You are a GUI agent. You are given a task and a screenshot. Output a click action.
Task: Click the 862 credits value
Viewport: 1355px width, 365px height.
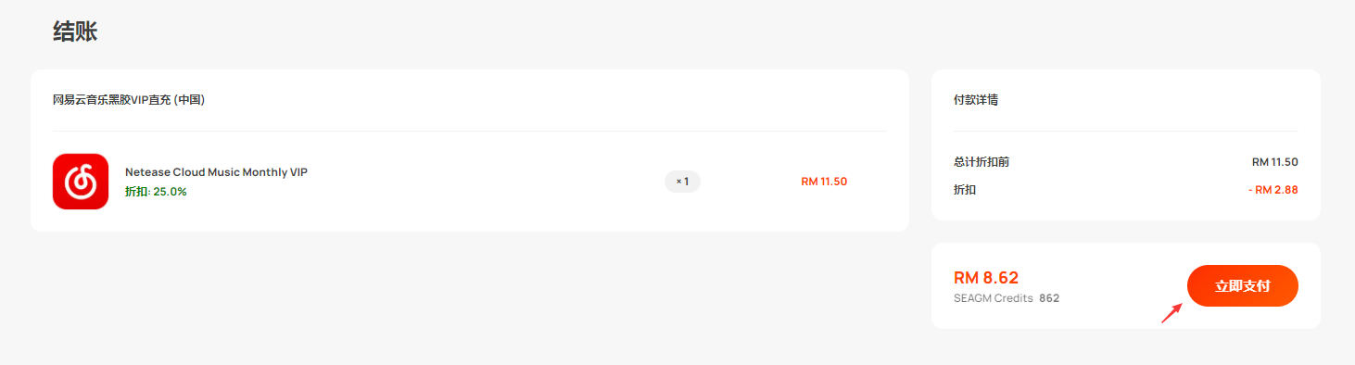point(1049,298)
